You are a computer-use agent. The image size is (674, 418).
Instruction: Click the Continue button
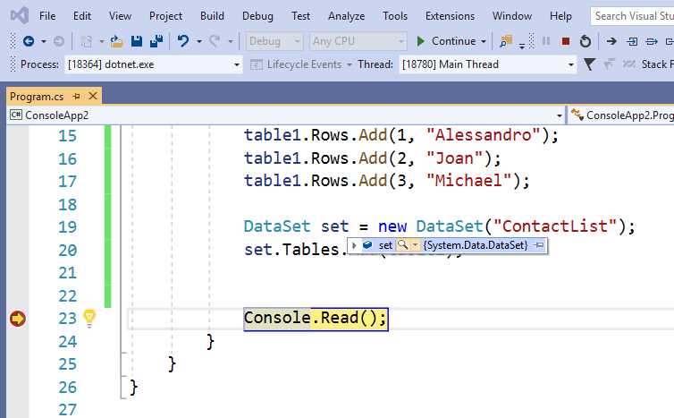447,41
